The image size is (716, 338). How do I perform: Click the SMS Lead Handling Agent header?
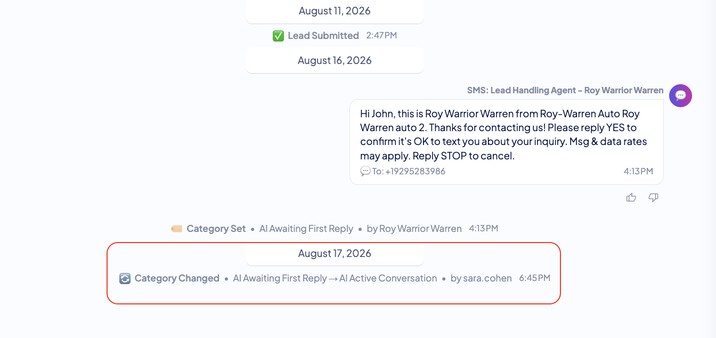click(565, 90)
